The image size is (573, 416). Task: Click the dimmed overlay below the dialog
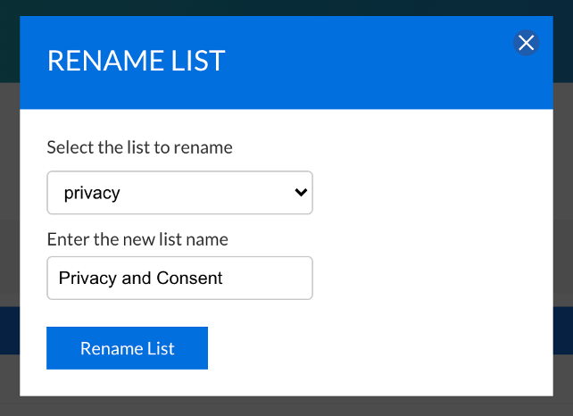tap(286, 407)
